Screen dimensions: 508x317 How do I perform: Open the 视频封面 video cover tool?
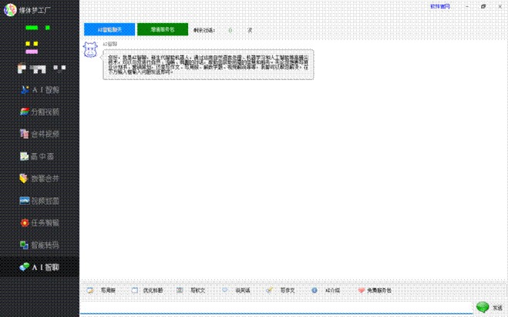tap(39, 201)
